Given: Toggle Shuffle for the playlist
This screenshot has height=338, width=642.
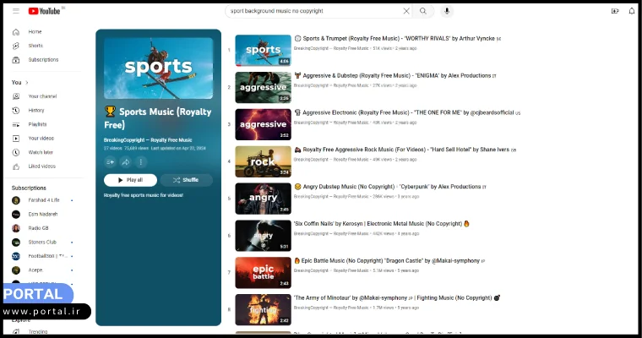Looking at the screenshot, I should [x=186, y=180].
